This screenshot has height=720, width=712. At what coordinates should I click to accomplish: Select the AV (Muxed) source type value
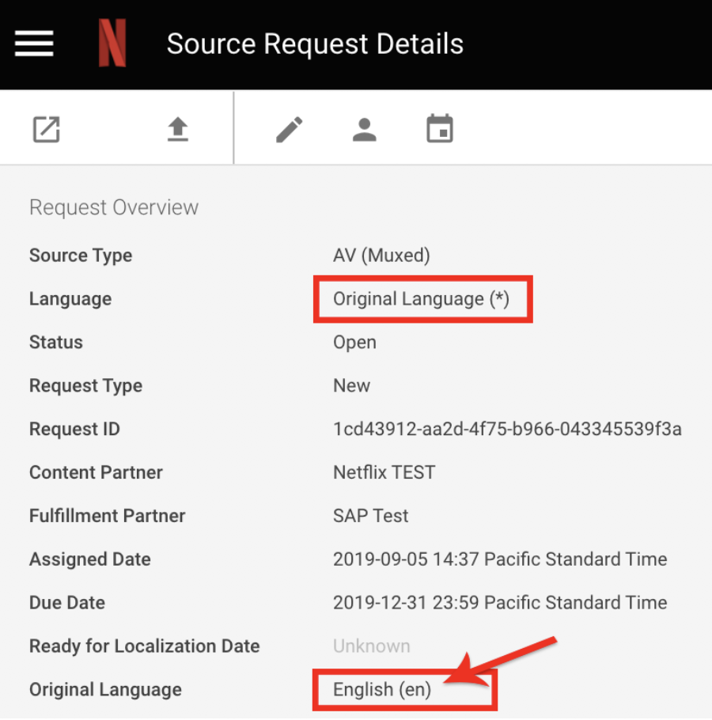381,256
